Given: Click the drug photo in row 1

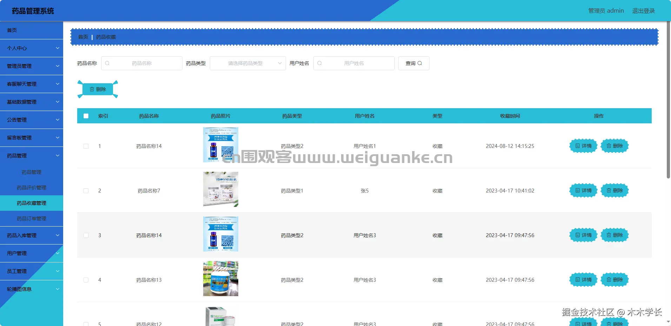Looking at the screenshot, I should coord(221,145).
